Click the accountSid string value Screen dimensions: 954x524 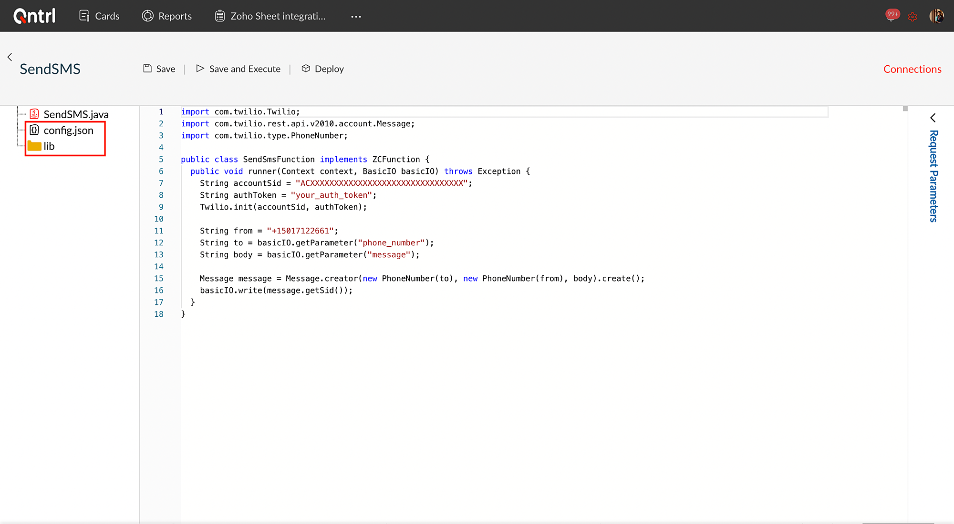point(382,183)
